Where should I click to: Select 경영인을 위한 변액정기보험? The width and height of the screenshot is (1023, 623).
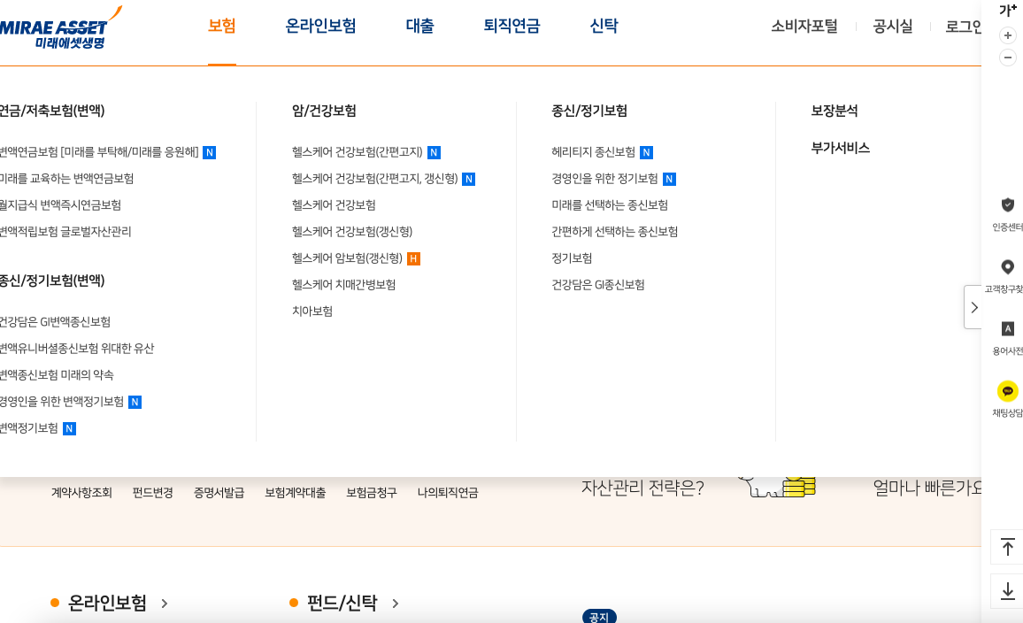pyautogui.click(x=62, y=401)
